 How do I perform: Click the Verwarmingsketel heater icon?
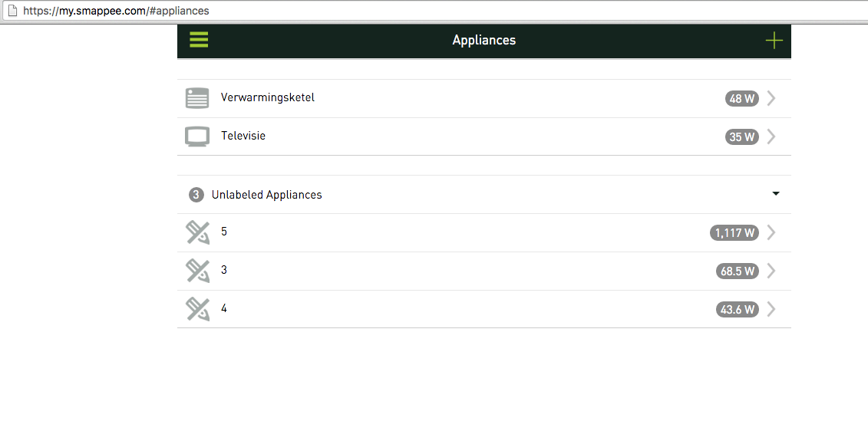coord(197,98)
